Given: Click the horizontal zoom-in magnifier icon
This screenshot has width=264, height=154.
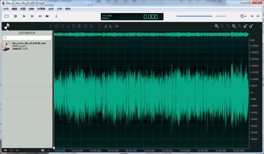Looking at the screenshot, I should [x=217, y=26].
